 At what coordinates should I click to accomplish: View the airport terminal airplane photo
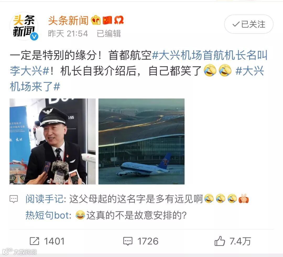coord(141,141)
